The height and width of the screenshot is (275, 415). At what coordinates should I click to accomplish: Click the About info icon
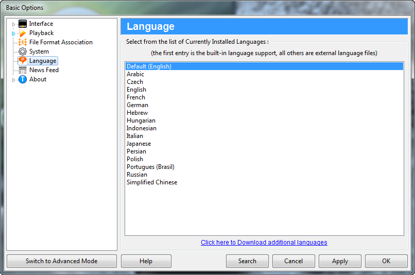(x=23, y=79)
